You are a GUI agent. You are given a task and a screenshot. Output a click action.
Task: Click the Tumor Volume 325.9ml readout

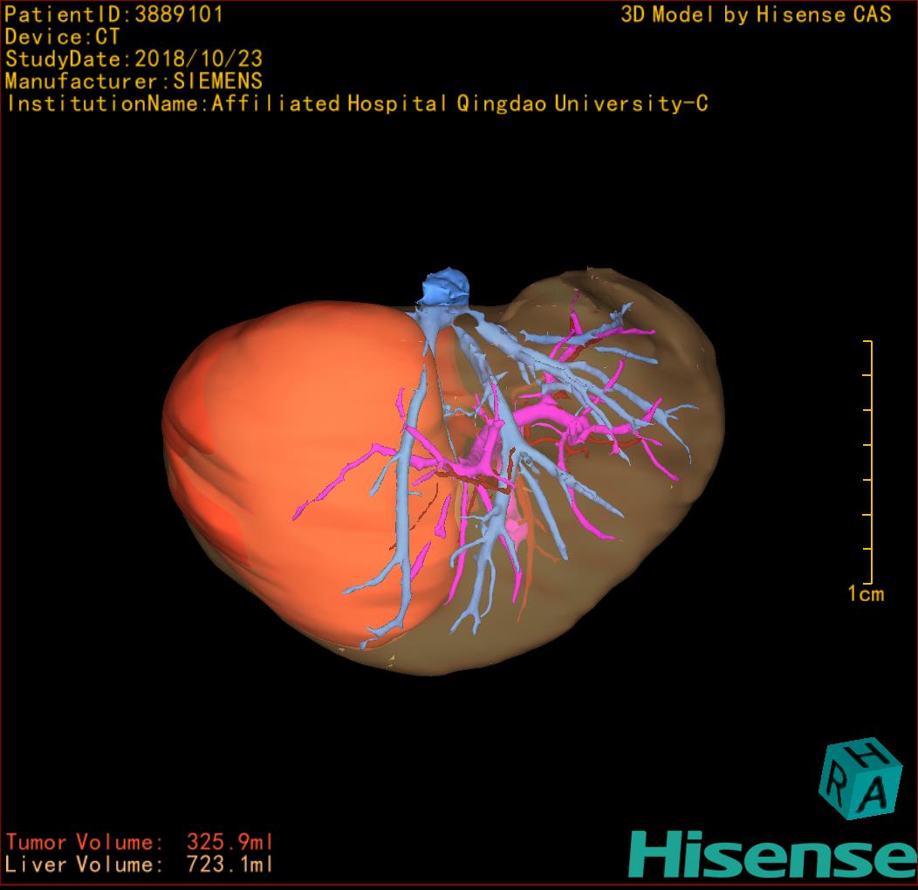tap(140, 842)
